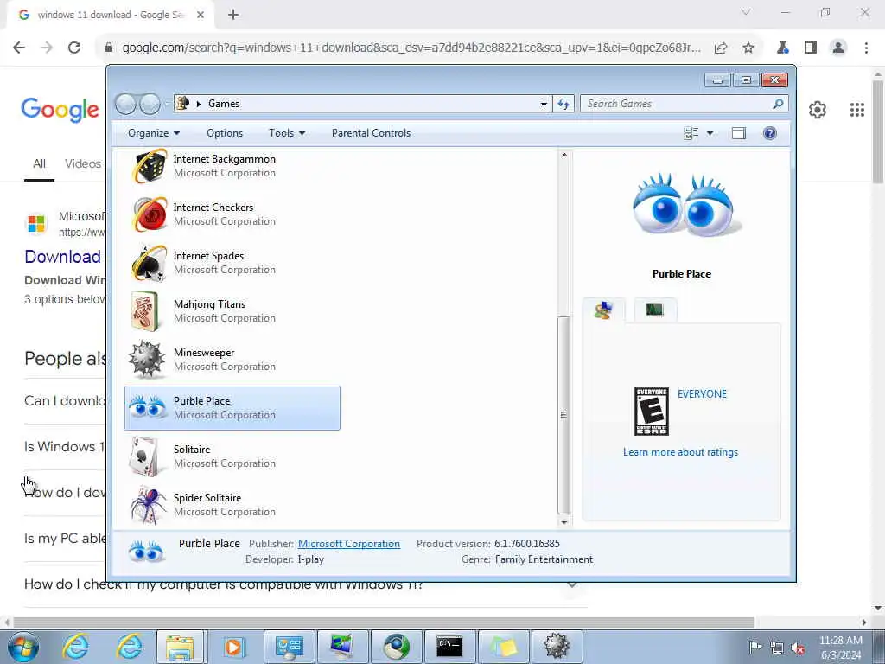Screen dimensions: 885x664
Task: Click the refresh button beside Games address bar
Action: (x=563, y=104)
